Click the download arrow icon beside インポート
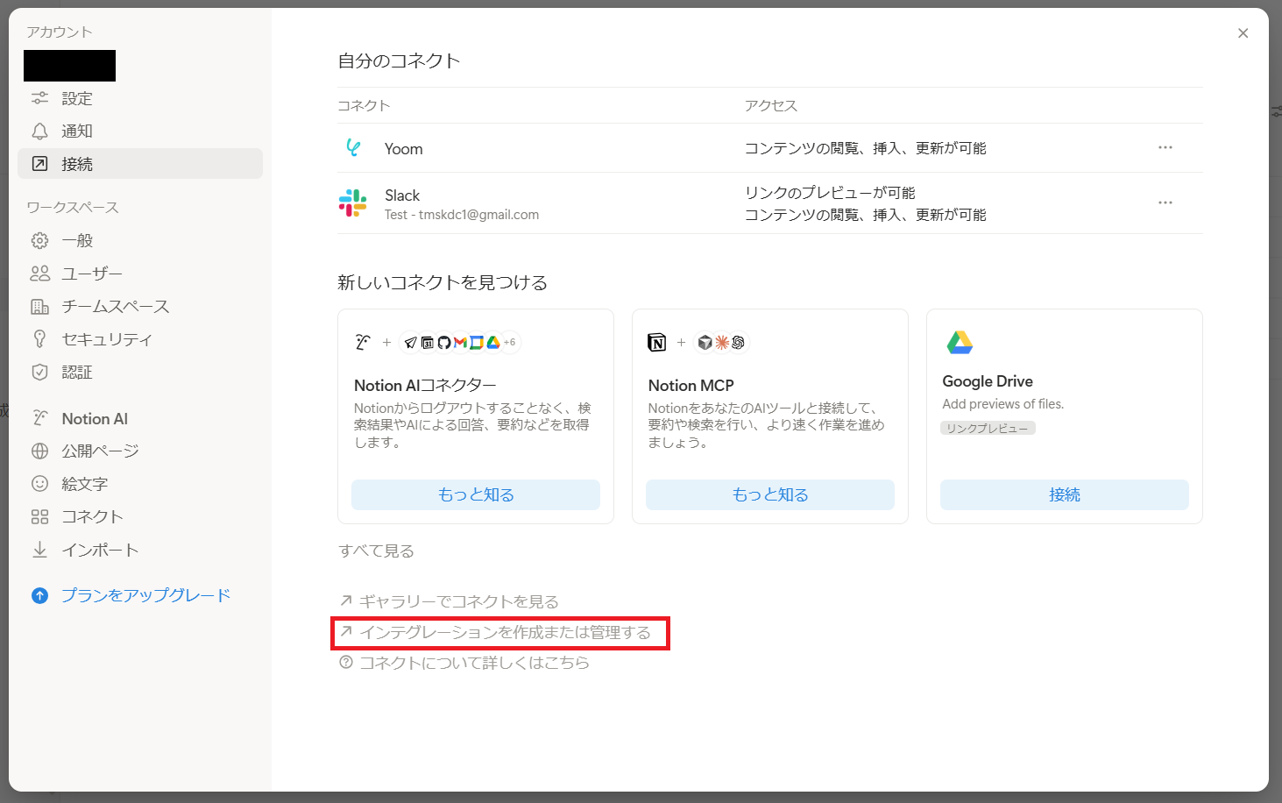 [39, 550]
